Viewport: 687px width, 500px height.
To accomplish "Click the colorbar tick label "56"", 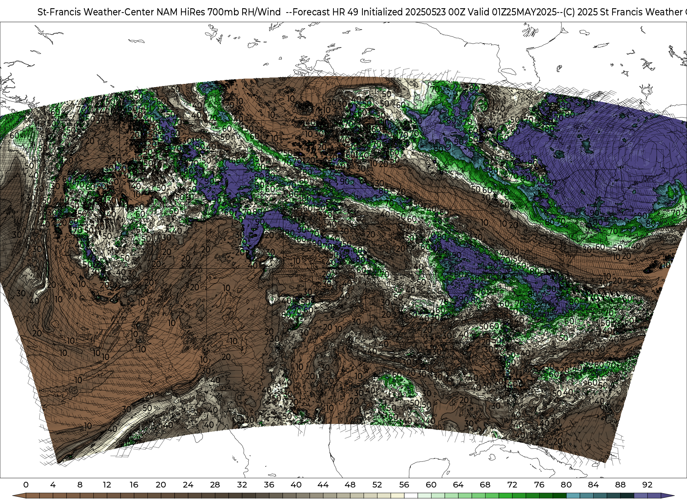I will point(404,485).
